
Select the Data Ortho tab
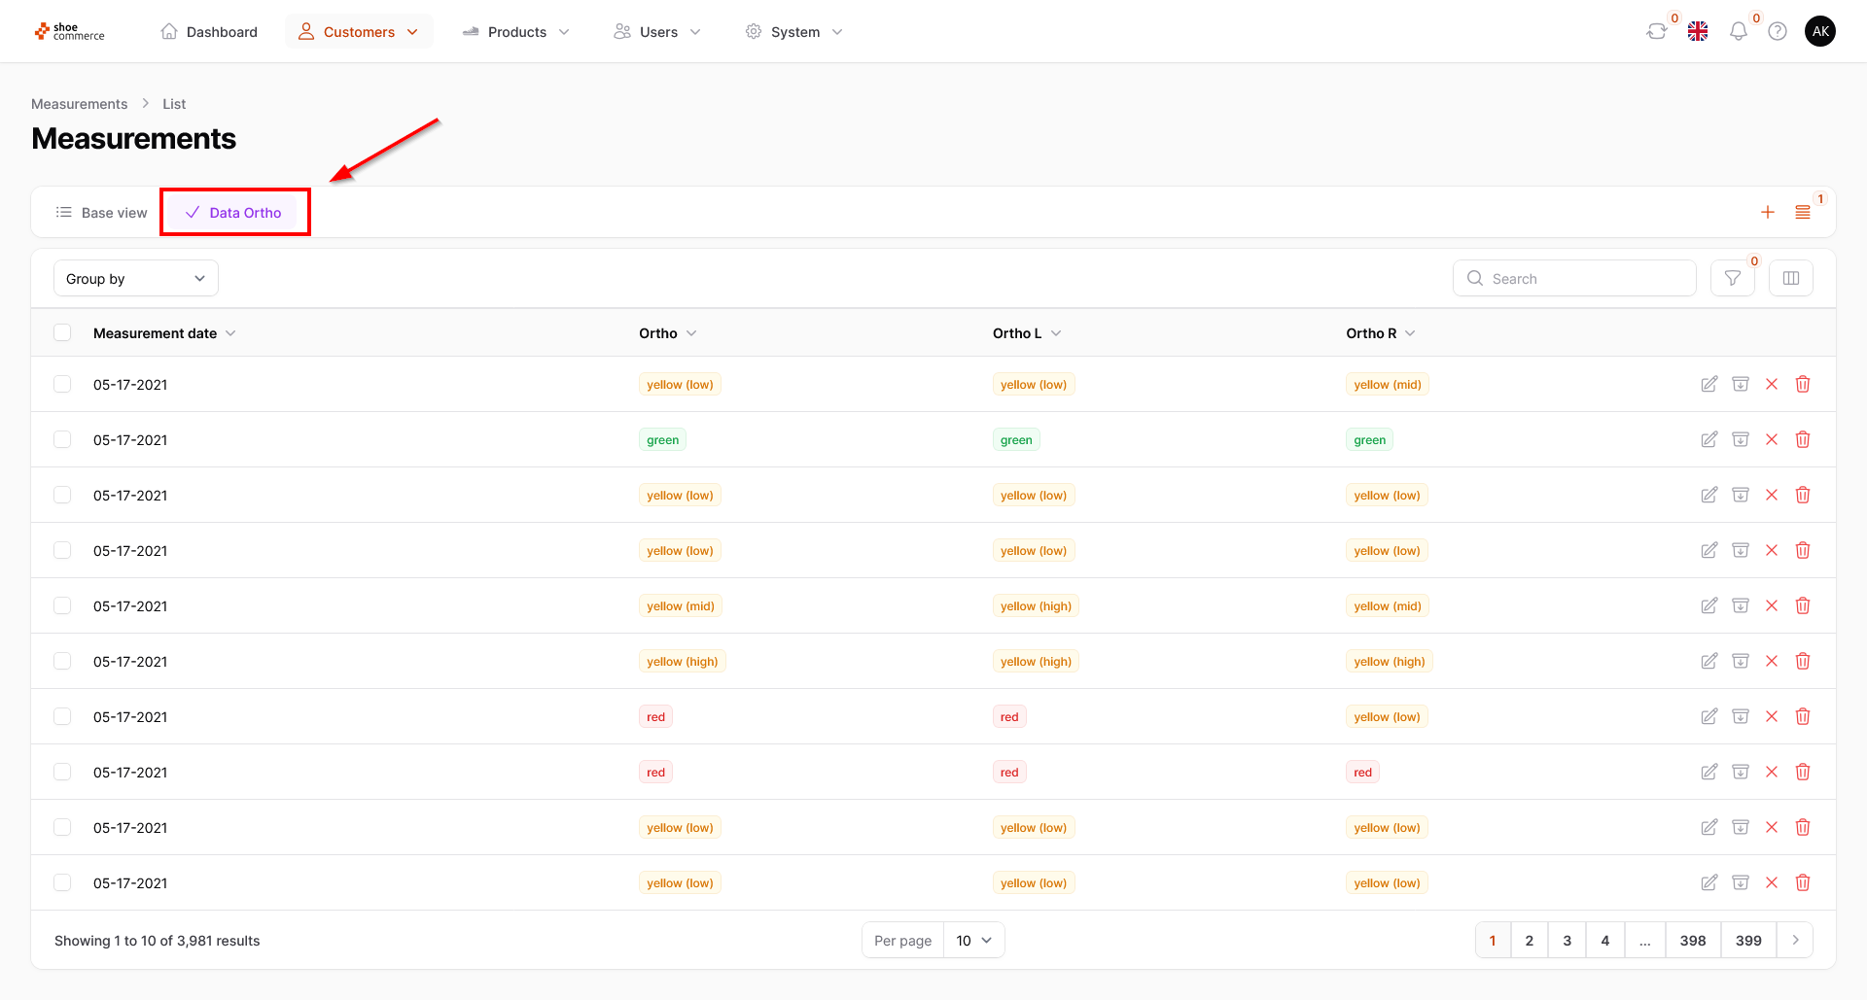(233, 212)
